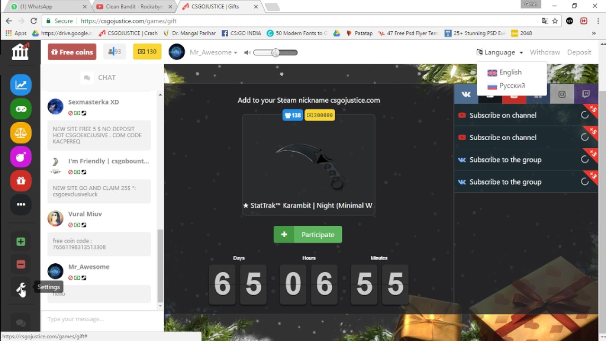Click the green plus sidebar icon

(21, 242)
